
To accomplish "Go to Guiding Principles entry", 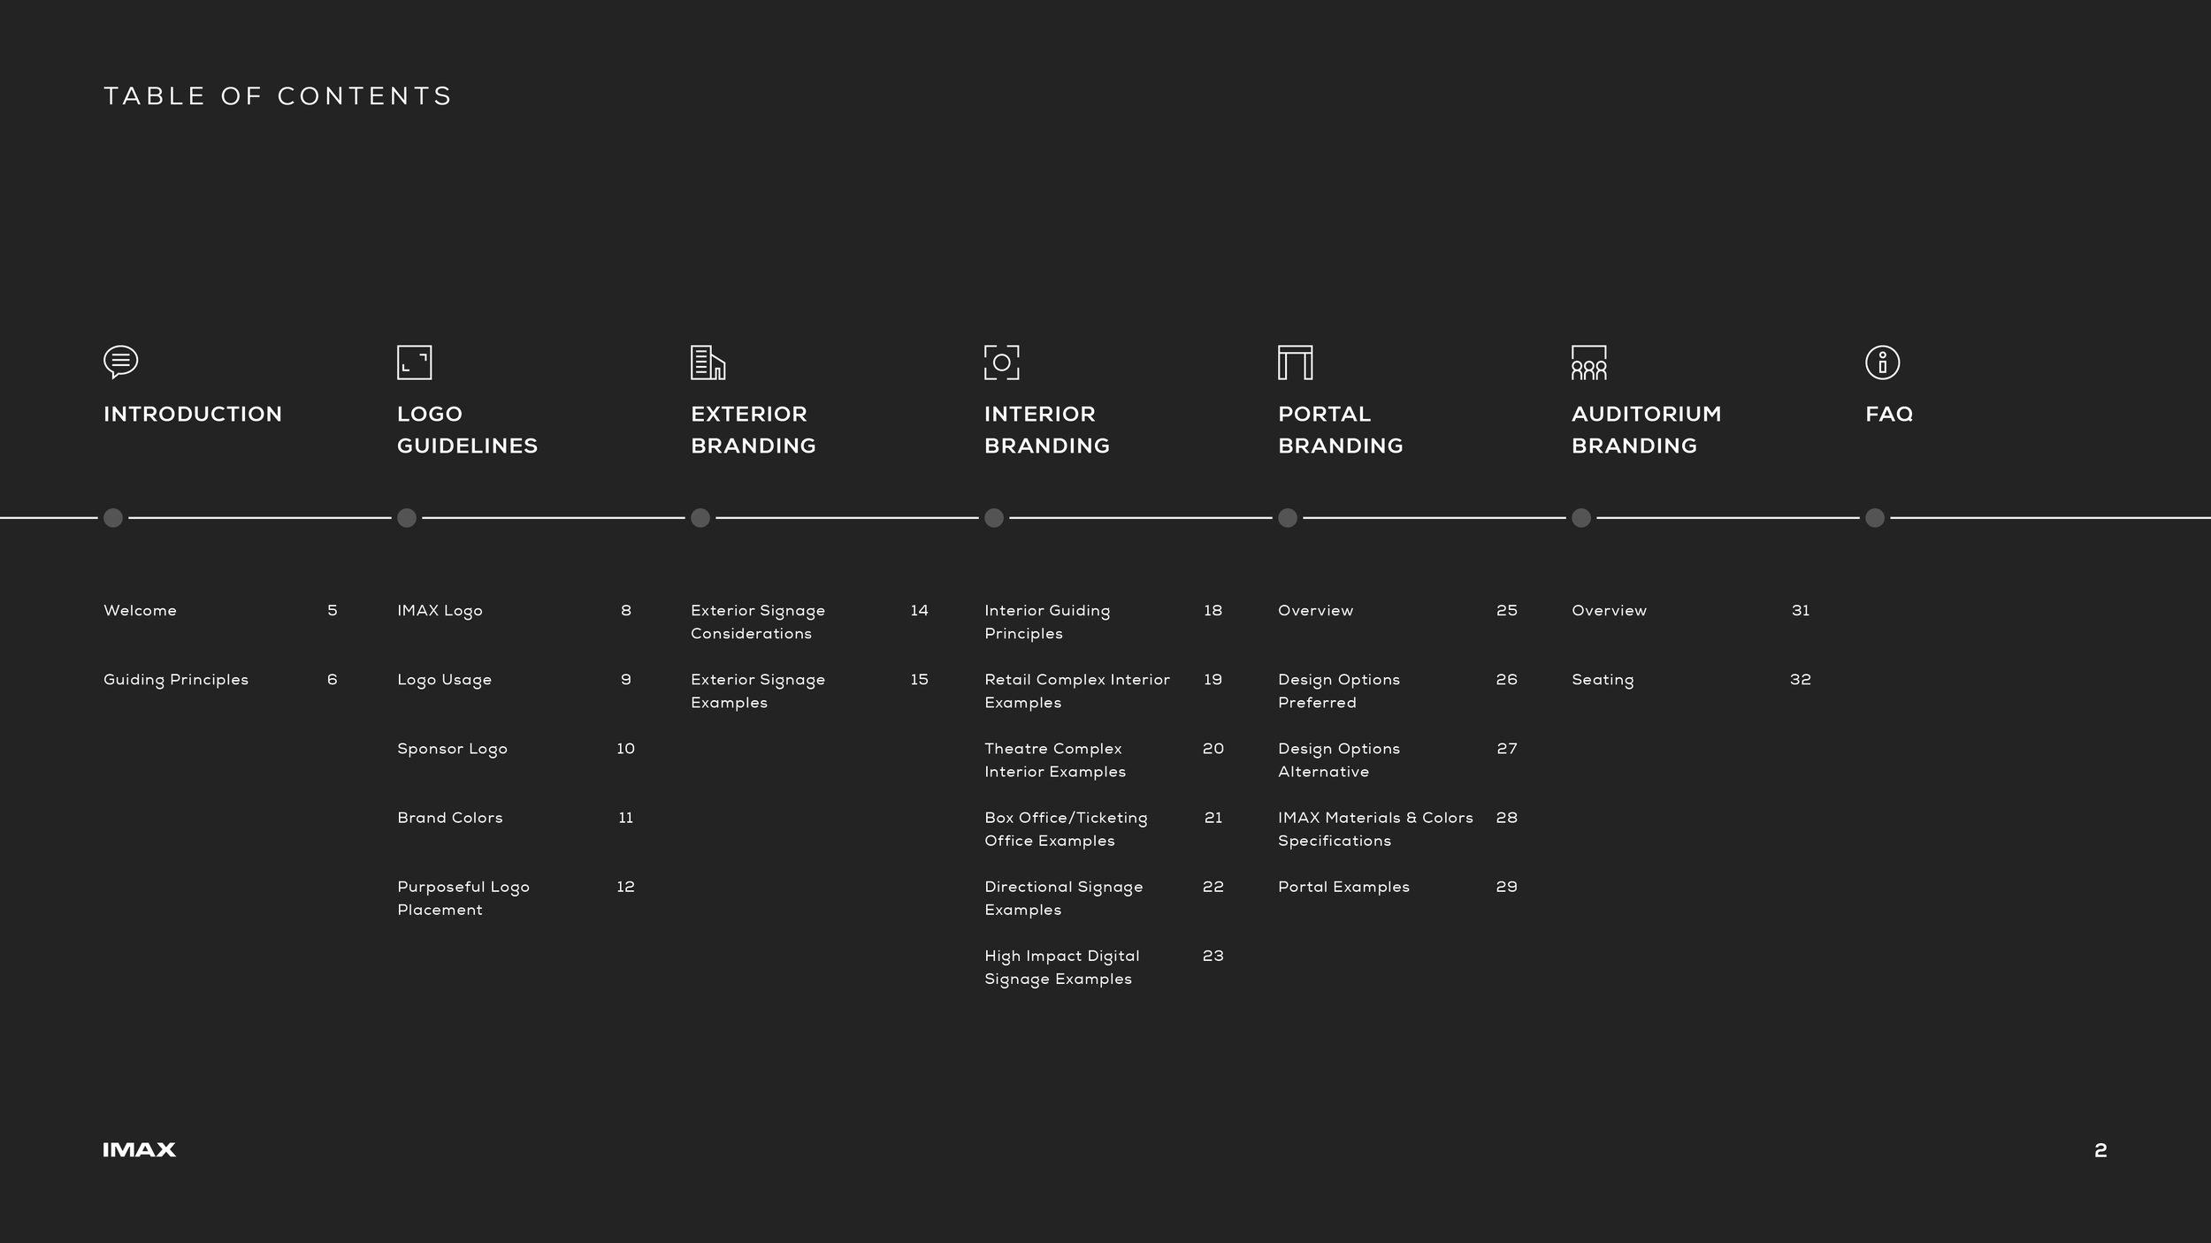I will [x=176, y=680].
